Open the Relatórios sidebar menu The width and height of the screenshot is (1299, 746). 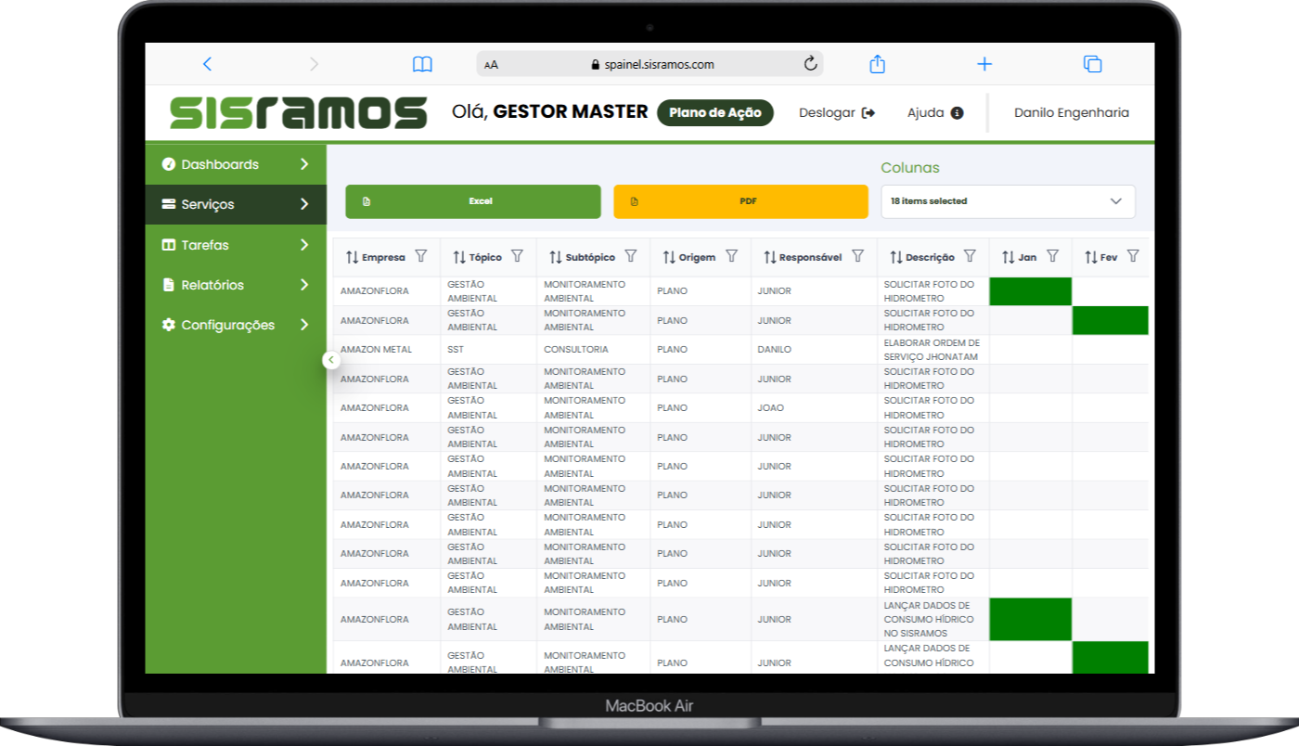point(236,285)
